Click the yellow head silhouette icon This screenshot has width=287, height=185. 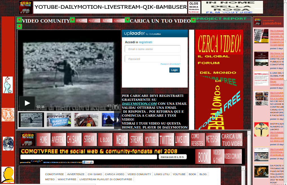coord(8,175)
